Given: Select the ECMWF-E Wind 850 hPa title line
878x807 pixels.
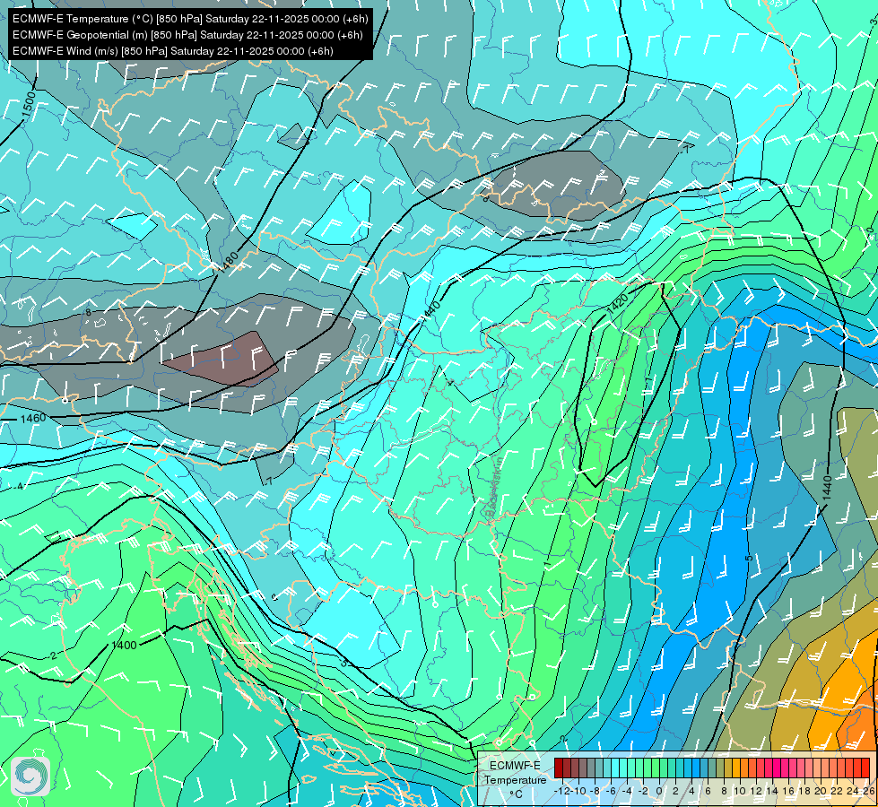Looking at the screenshot, I should coord(172,51).
